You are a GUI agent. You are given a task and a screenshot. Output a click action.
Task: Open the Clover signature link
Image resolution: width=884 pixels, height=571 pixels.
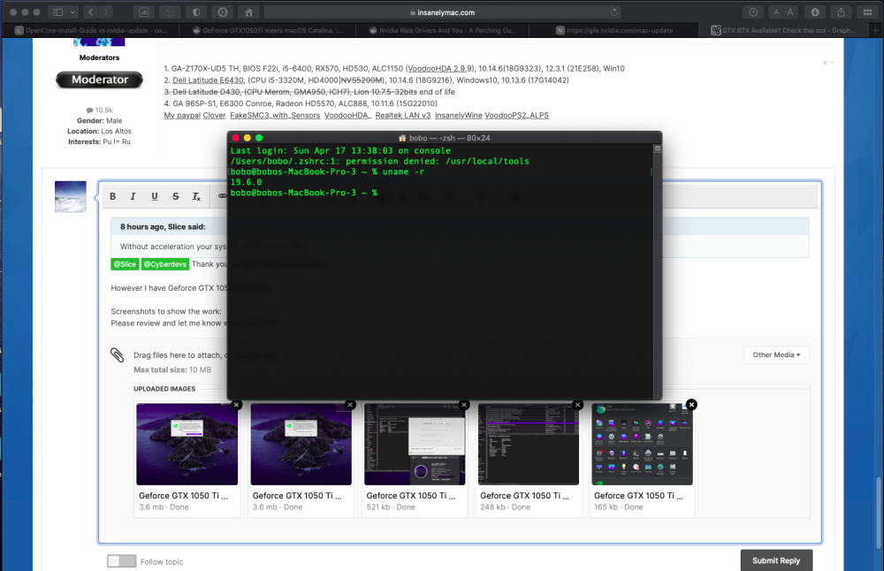[x=214, y=115]
